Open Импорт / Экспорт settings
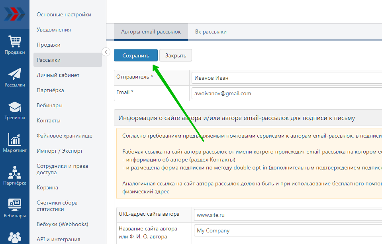 point(60,151)
